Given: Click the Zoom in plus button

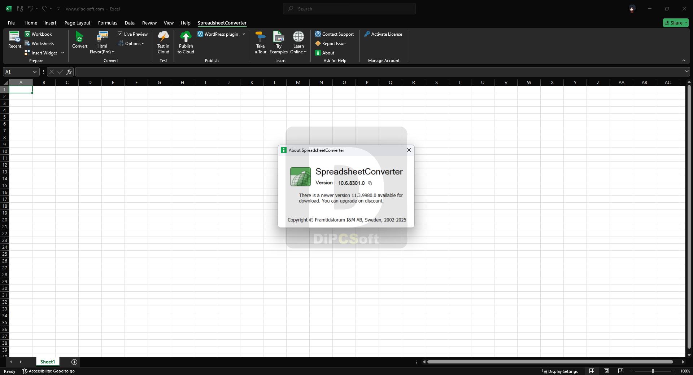Looking at the screenshot, I should (x=674, y=371).
